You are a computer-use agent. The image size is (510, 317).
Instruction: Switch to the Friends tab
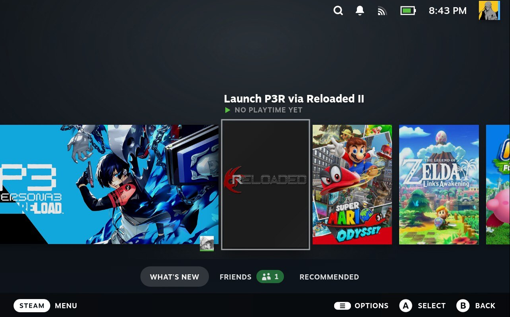pos(235,277)
